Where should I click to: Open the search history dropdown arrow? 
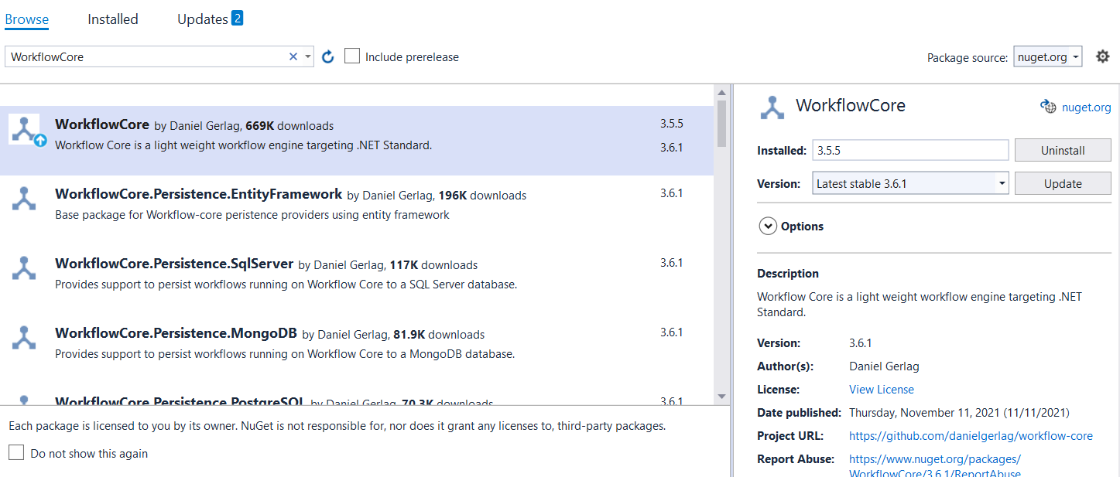(x=308, y=56)
